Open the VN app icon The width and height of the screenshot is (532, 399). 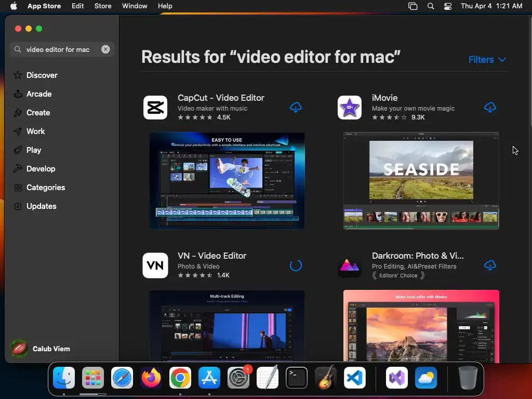click(x=155, y=265)
